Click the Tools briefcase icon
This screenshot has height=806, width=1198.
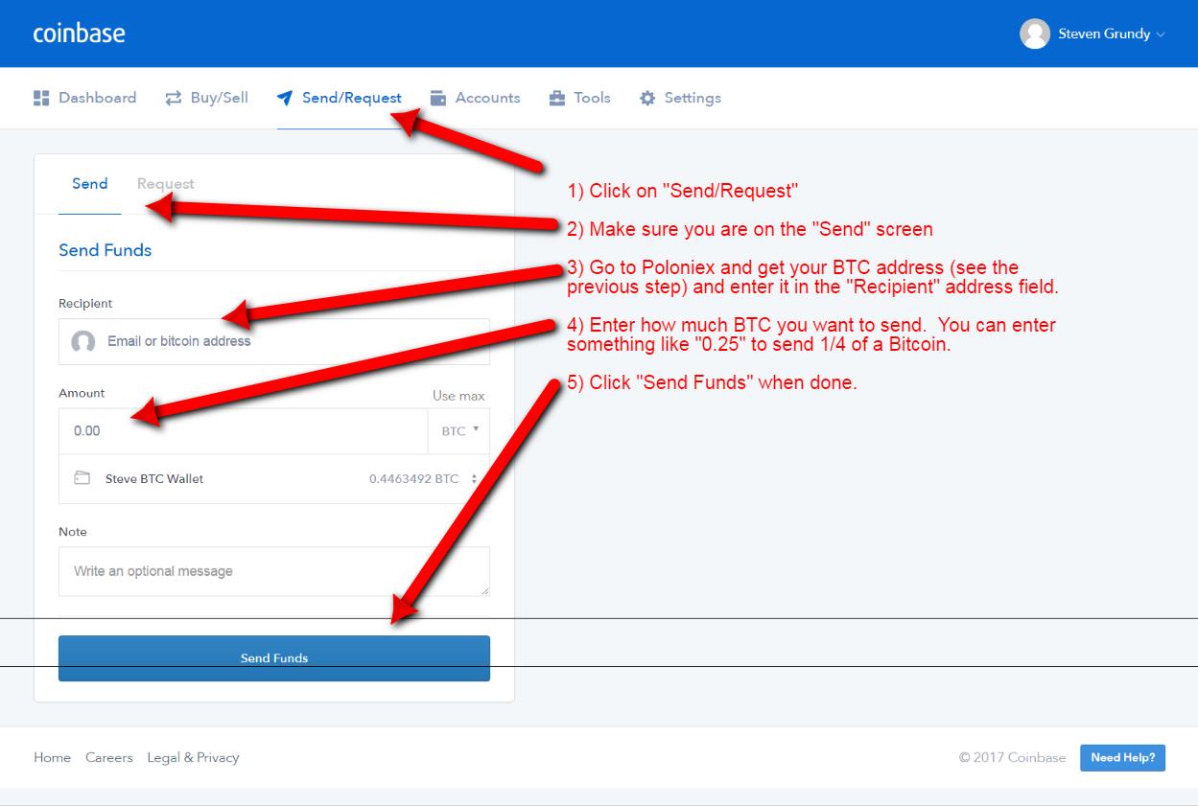[557, 98]
